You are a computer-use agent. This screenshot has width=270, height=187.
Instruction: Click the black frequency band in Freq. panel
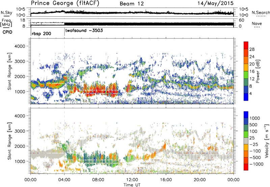[149, 24]
